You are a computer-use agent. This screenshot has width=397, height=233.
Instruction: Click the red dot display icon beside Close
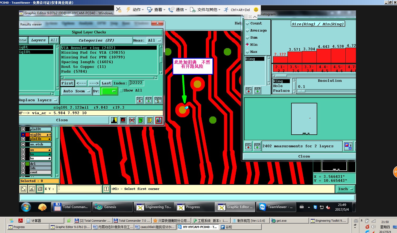pos(123,120)
